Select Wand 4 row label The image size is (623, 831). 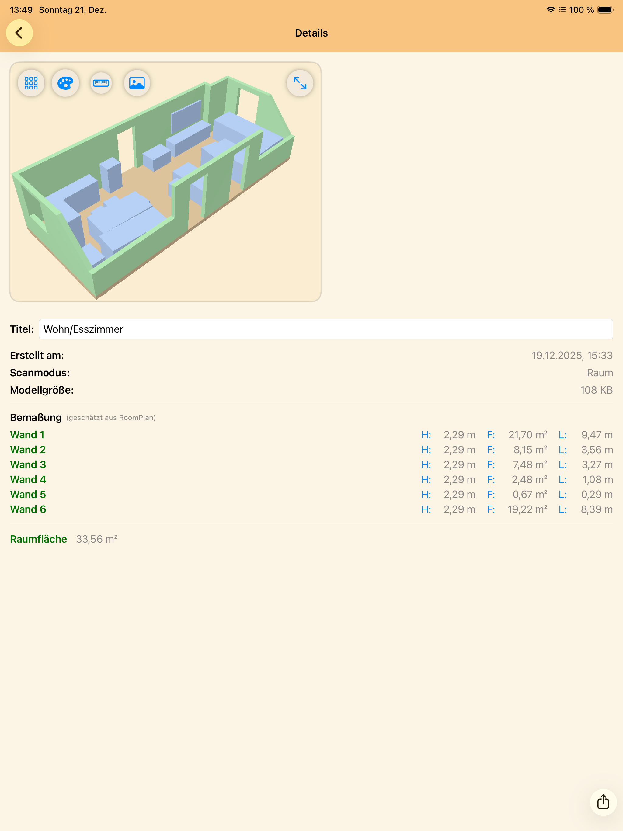(x=28, y=479)
